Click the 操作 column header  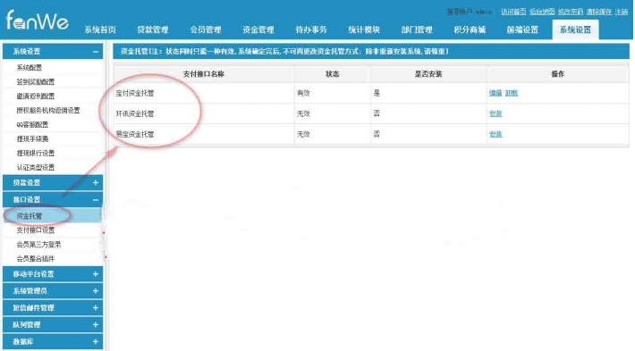coord(558,74)
